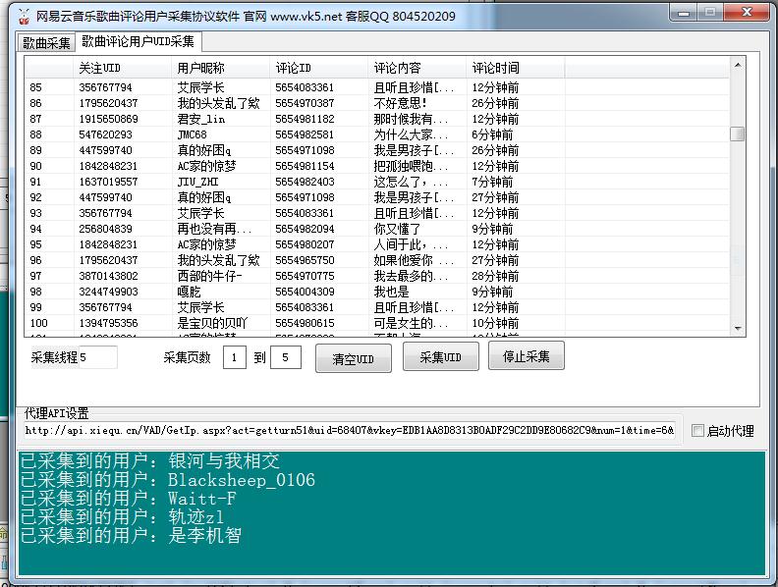The image size is (778, 587).
Task: Click the 用户昵称 column header
Action: 220,69
